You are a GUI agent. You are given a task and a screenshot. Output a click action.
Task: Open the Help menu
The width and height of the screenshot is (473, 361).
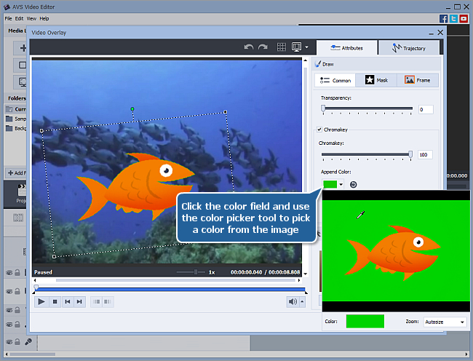click(x=44, y=19)
